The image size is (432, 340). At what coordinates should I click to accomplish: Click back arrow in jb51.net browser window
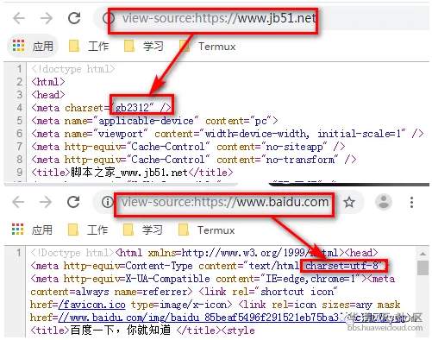click(x=19, y=18)
